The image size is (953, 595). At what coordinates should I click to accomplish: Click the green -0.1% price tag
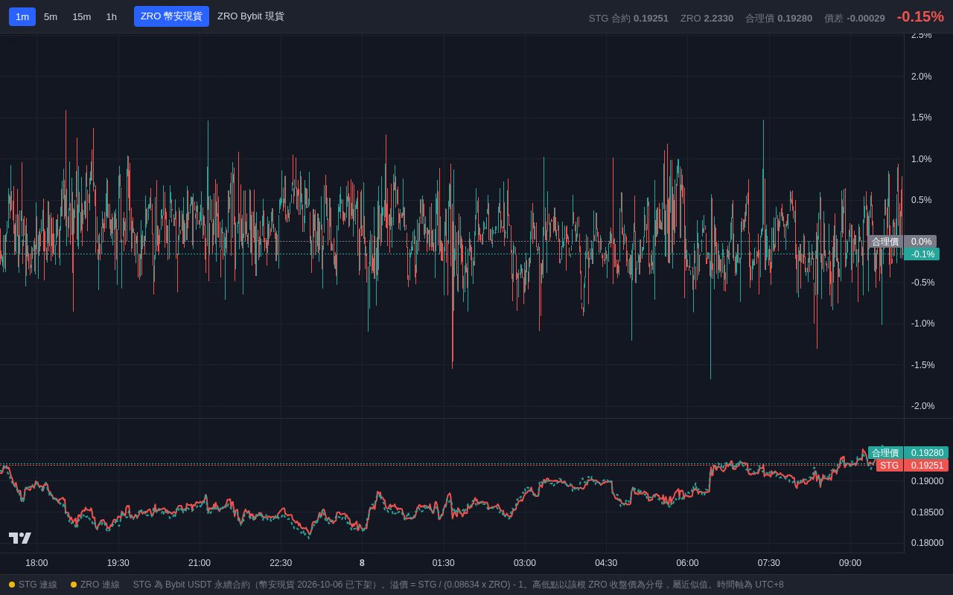click(922, 254)
